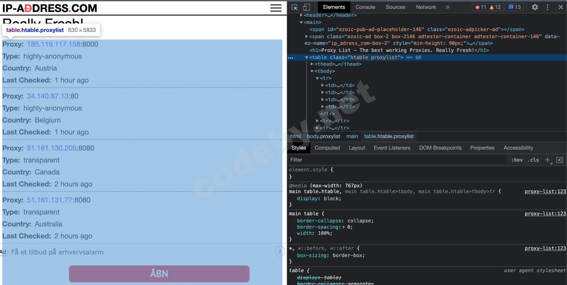Click the country value 'Austria'
Image resolution: width=567 pixels, height=285 pixels.
coord(46,68)
